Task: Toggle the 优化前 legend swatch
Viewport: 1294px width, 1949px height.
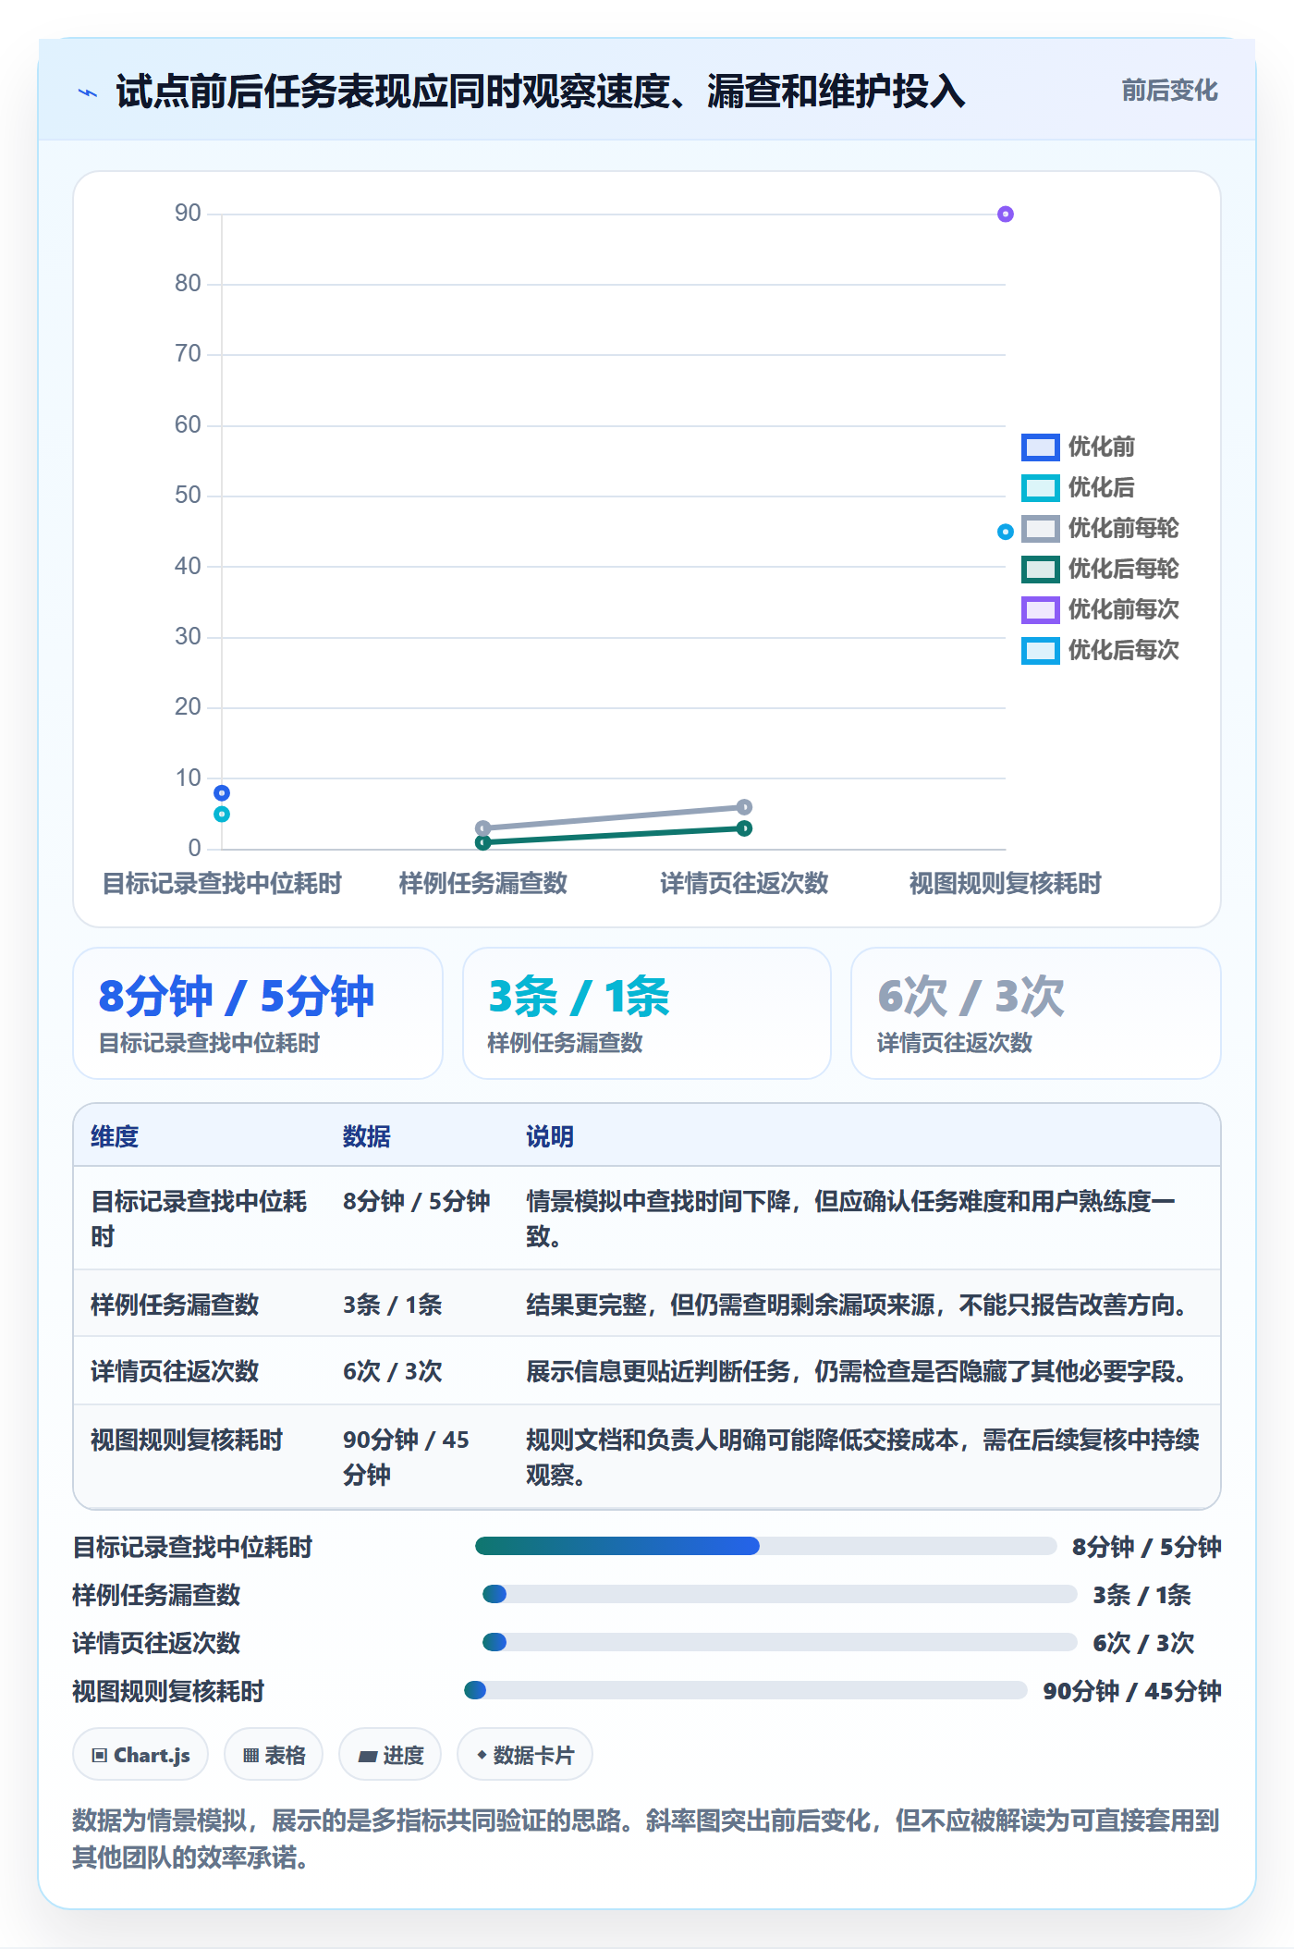Action: 1040,447
